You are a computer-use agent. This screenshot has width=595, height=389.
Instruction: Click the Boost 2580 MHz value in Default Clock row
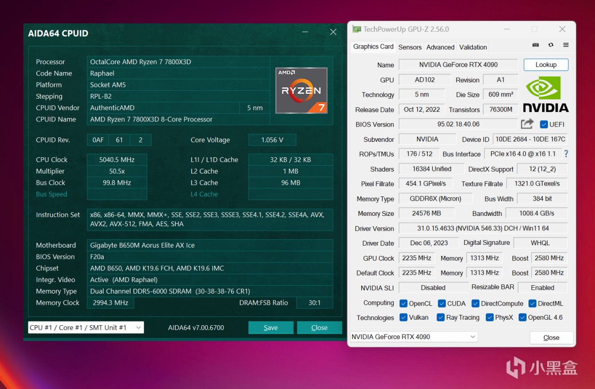click(549, 273)
